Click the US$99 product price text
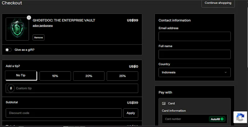Viewport: 248px width, 127px height. (x=133, y=20)
